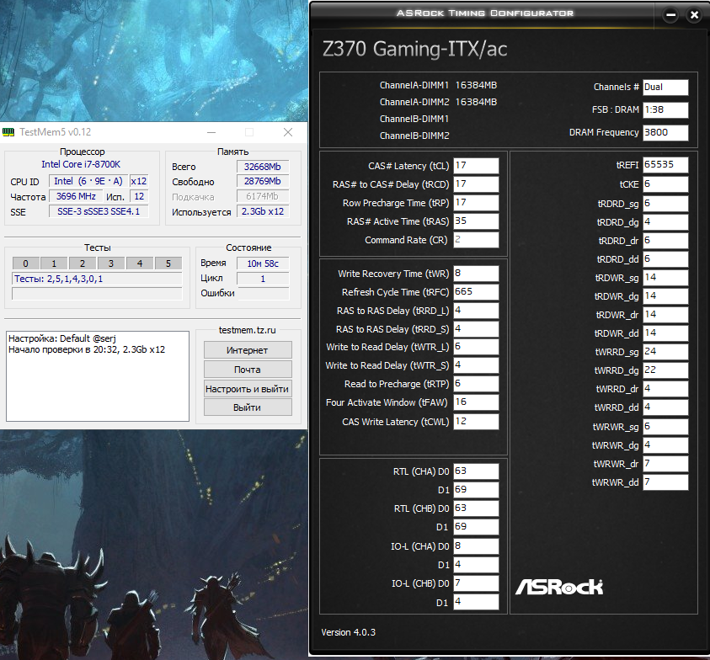
Task: Click the IO-L (CHB) D0 field
Action: pyautogui.click(x=476, y=583)
